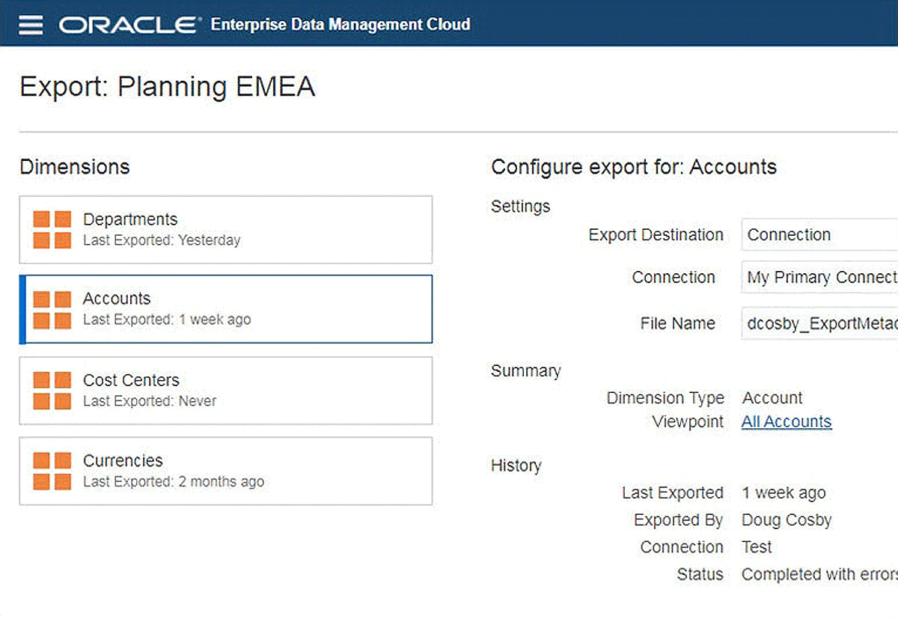
Task: Open the hamburger navigation menu
Action: coord(31,24)
